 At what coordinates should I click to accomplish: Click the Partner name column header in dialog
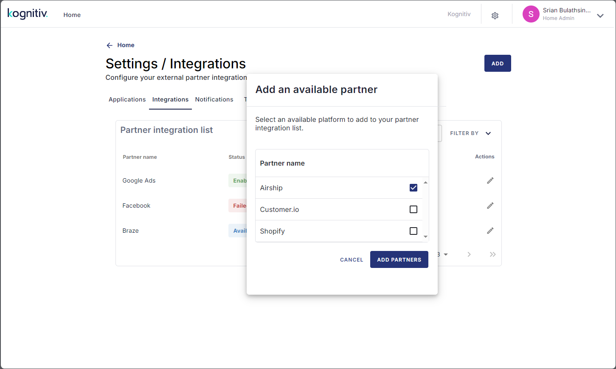pos(282,163)
